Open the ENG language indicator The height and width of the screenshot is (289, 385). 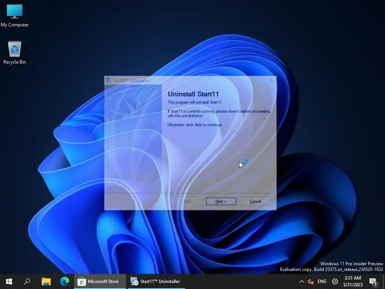click(322, 281)
